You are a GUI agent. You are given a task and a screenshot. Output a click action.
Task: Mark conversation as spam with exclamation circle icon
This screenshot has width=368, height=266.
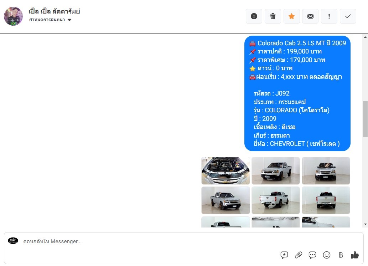(254, 16)
